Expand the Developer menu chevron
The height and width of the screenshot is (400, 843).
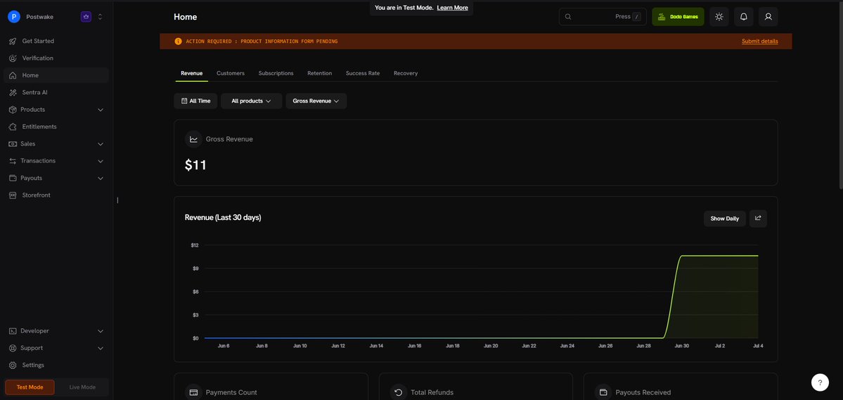(x=101, y=331)
